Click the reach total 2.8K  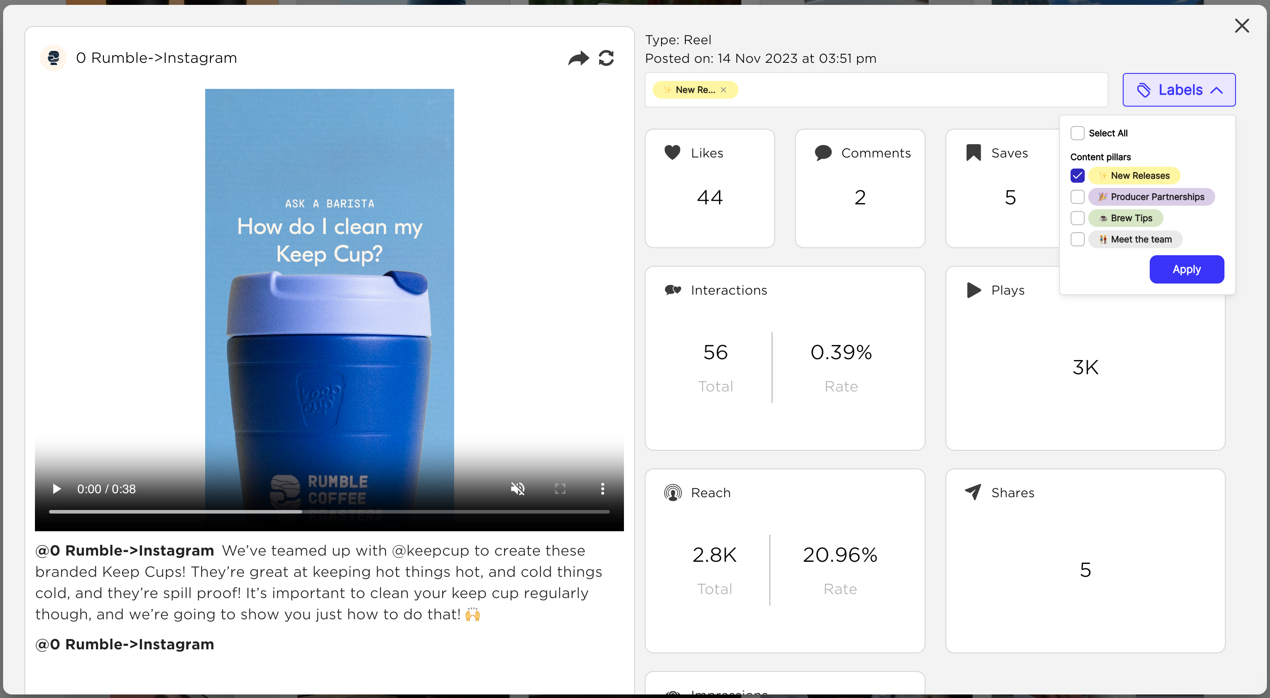click(x=715, y=555)
